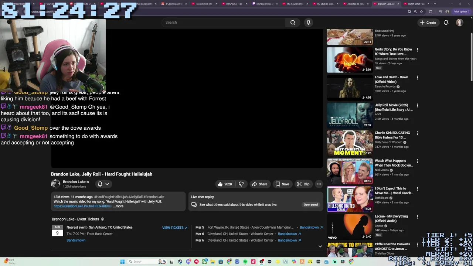Viewport: 473px width, 266px height.
Task: Click the Create button
Action: coord(428,23)
